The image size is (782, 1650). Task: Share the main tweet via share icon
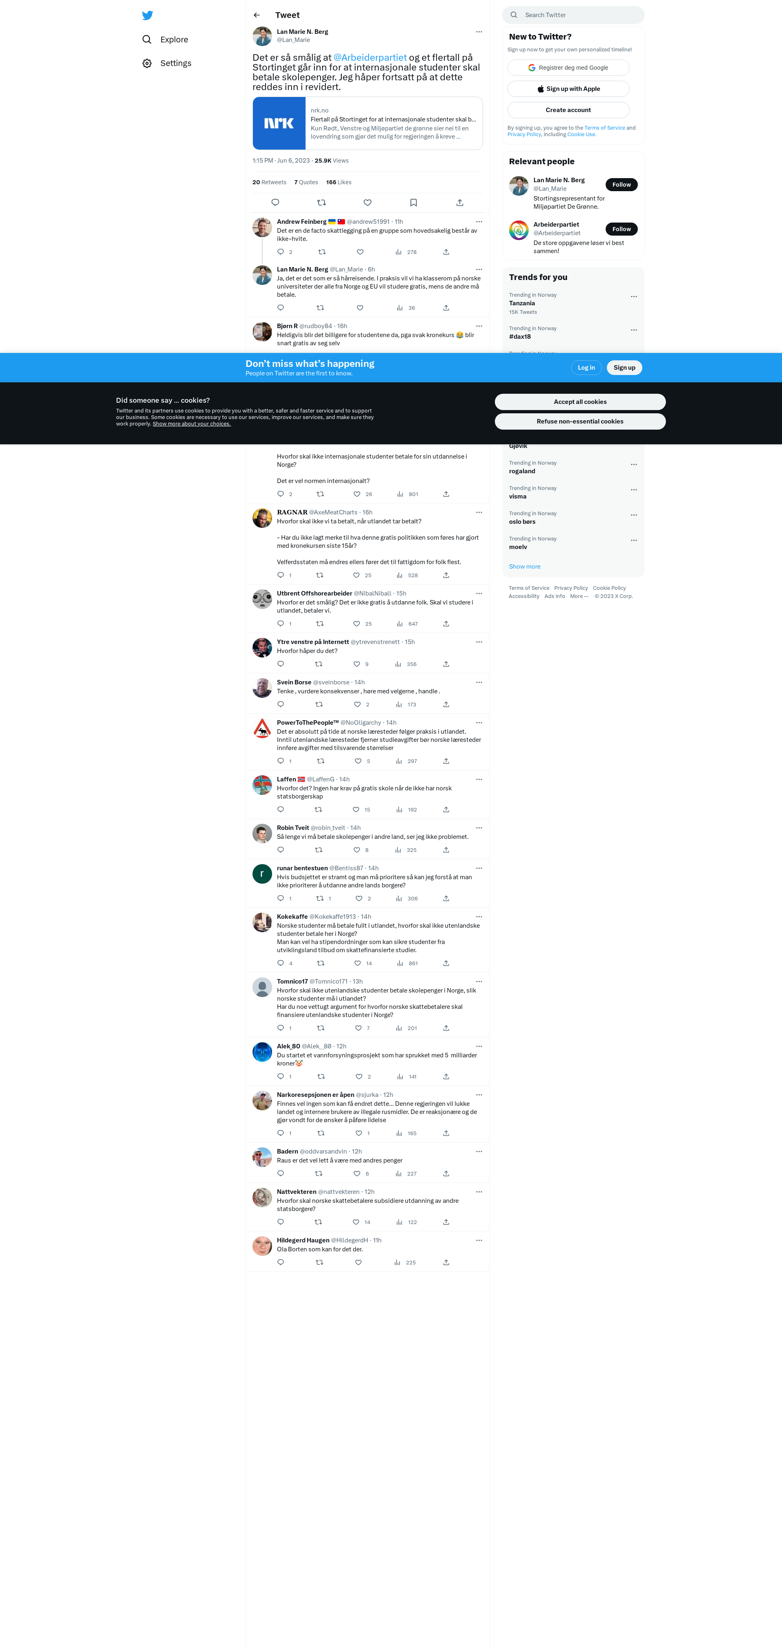point(459,203)
